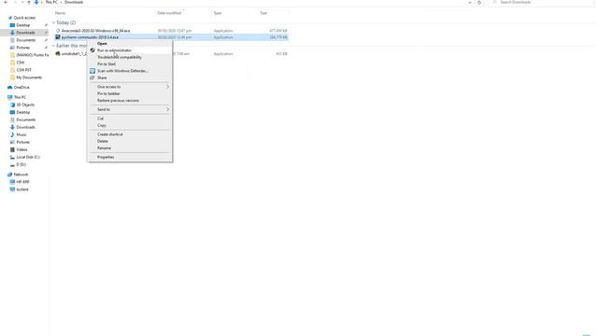Open pinned Documents under Quick access
This screenshot has height=336, width=598.
[26, 40]
